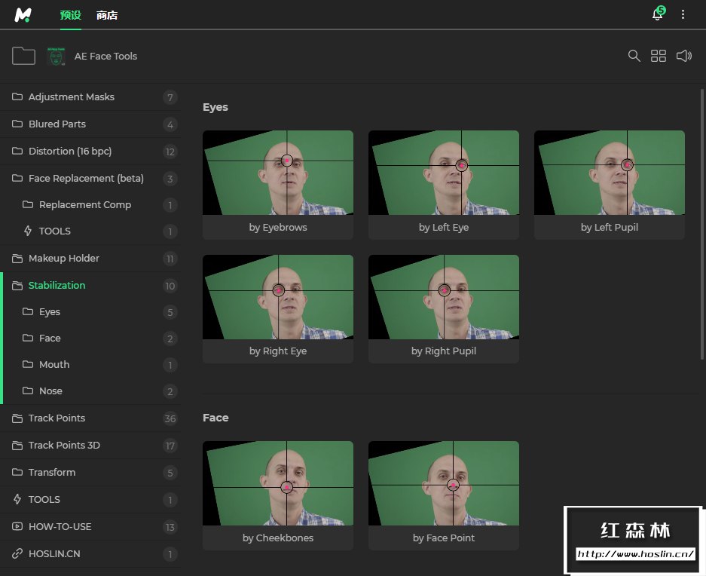706x576 pixels.
Task: Select the by Right Eye preset thumbnail
Action: [x=278, y=297]
